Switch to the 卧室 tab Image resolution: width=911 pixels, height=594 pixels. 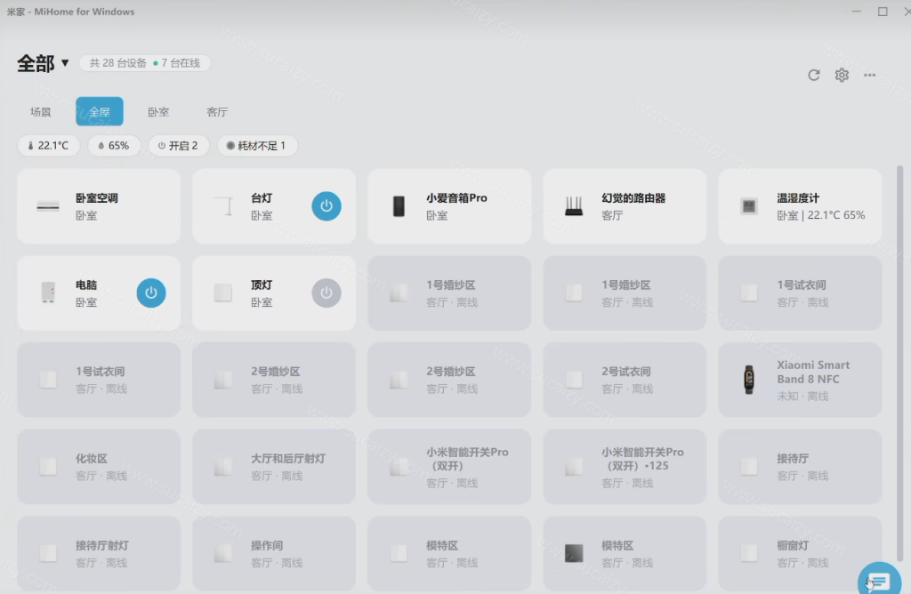[x=158, y=112]
